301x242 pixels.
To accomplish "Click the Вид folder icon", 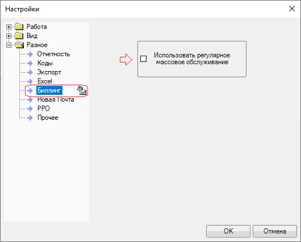I will [19, 36].
